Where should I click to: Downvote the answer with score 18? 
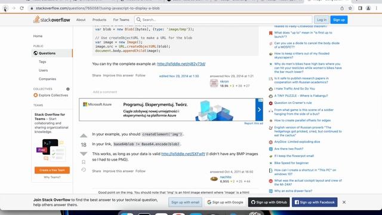point(84,154)
